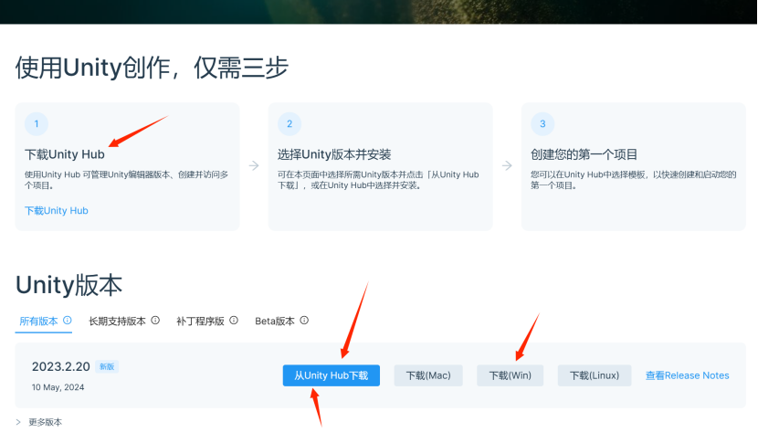Open the 补丁程序版 tab
This screenshot has width=758, height=443.
click(200, 322)
